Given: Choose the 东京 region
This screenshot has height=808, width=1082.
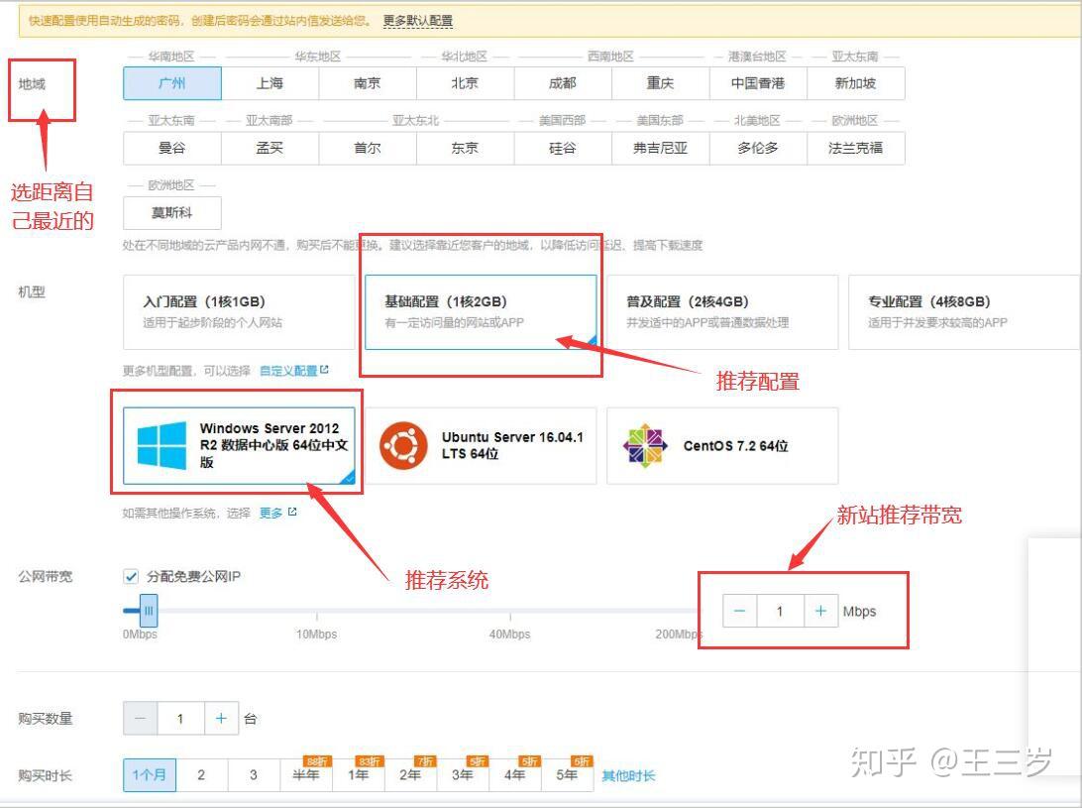Looking at the screenshot, I should point(465,148).
